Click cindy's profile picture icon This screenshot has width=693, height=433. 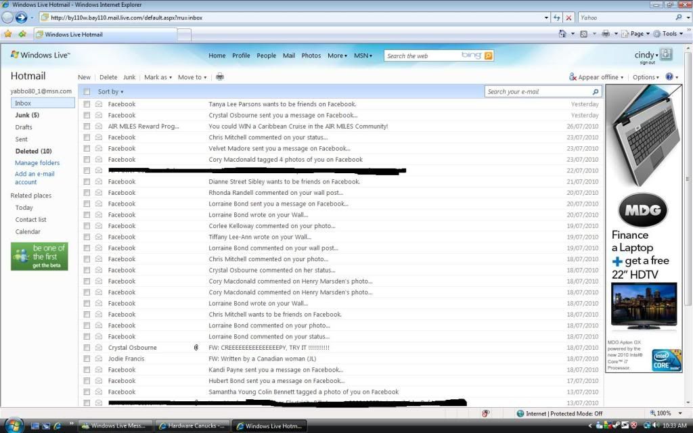coord(666,54)
